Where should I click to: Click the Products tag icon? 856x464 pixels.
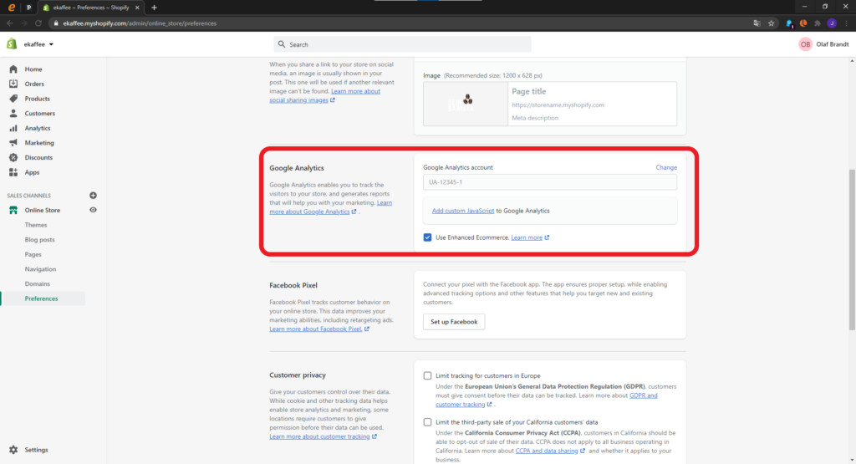(13, 99)
